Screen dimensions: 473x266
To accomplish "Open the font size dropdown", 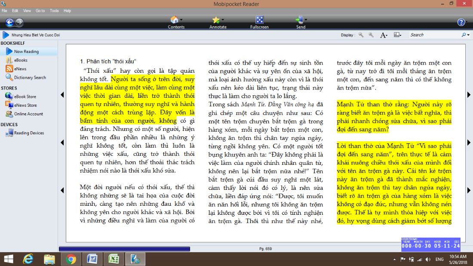I will pos(384,35).
